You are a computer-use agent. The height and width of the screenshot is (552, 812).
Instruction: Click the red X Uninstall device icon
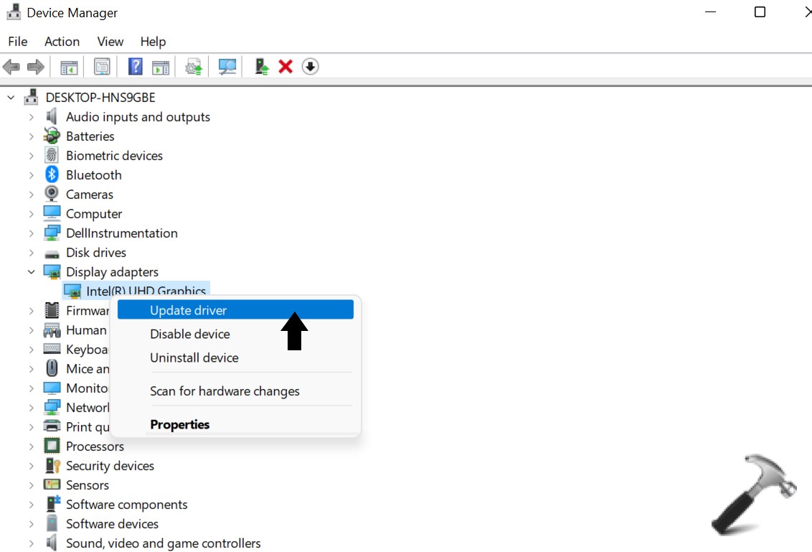[285, 66]
